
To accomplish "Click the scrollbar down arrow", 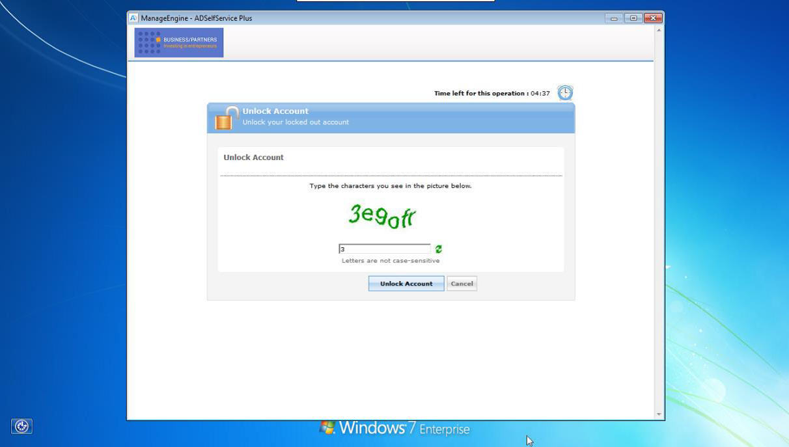I will (x=659, y=414).
